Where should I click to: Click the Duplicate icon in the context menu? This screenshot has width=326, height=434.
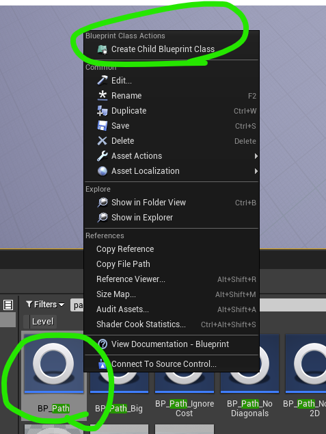[x=103, y=111]
